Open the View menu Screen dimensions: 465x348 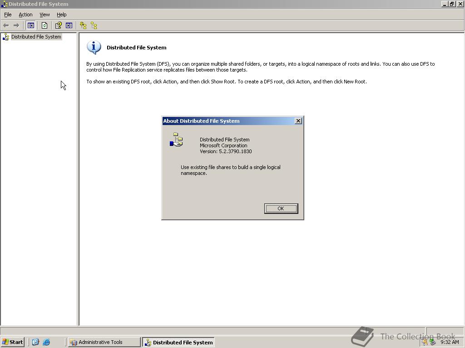45,14
